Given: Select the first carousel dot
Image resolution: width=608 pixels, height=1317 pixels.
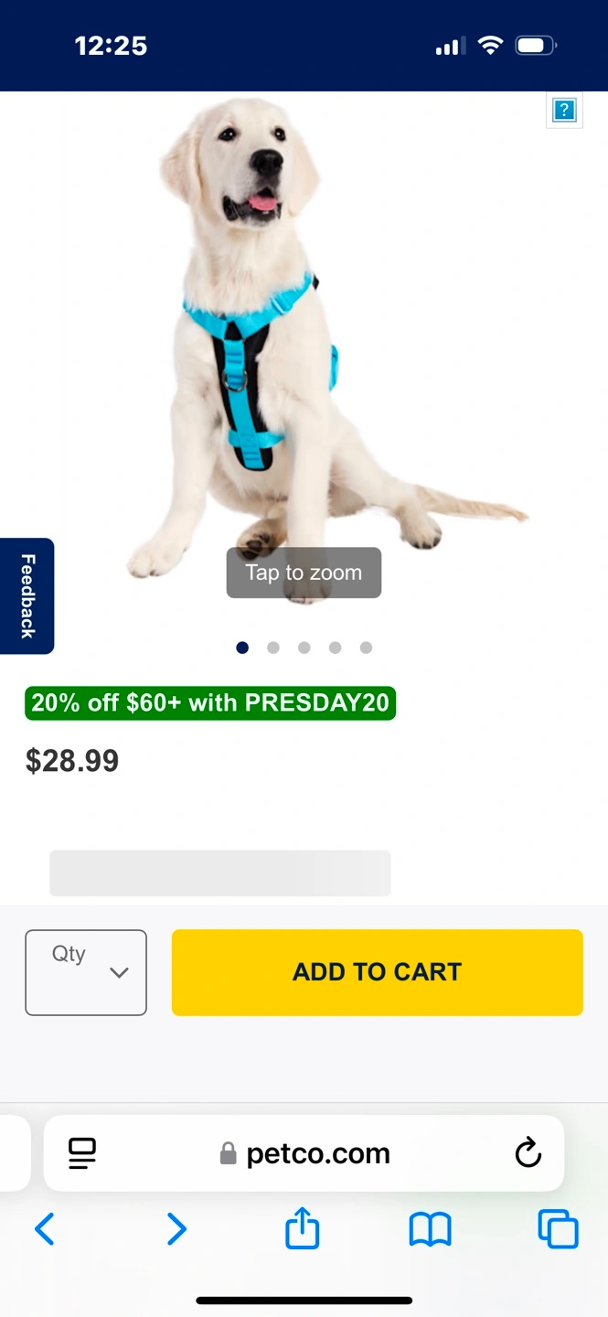Looking at the screenshot, I should click(242, 648).
